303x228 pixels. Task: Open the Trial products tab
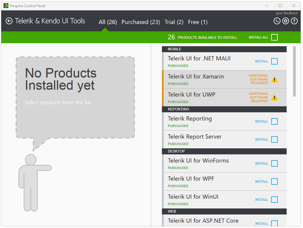(174, 22)
